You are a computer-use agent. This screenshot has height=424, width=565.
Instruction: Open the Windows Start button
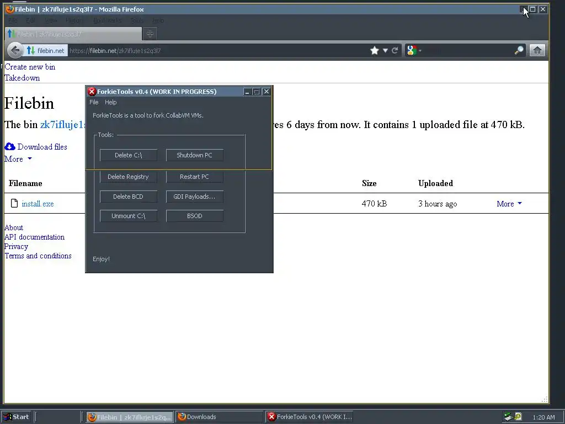pyautogui.click(x=17, y=417)
